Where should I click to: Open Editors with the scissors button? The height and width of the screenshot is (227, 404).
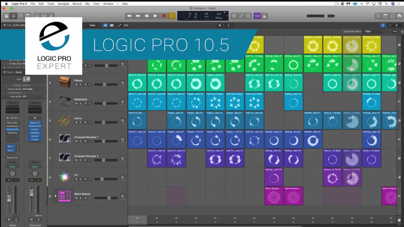(x=51, y=16)
